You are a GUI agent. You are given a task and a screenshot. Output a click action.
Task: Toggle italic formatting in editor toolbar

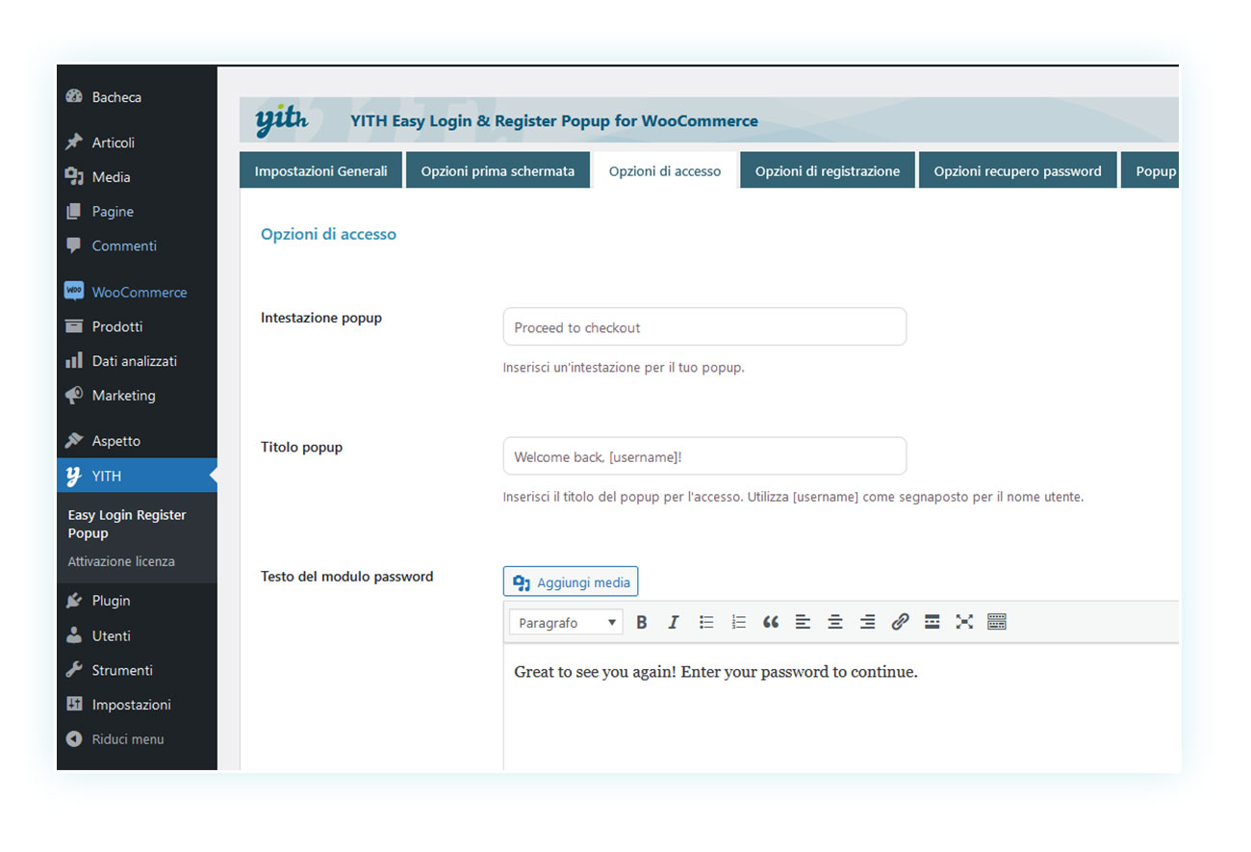[674, 623]
